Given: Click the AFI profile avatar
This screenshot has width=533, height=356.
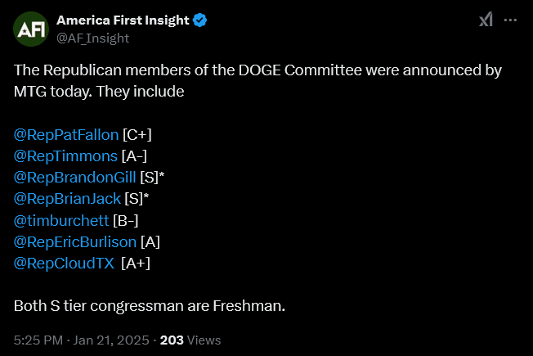Looking at the screenshot, I should (x=31, y=29).
